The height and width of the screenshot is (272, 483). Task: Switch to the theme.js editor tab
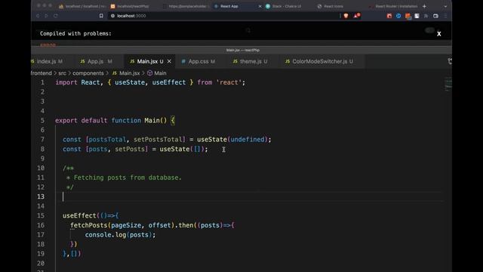point(250,61)
